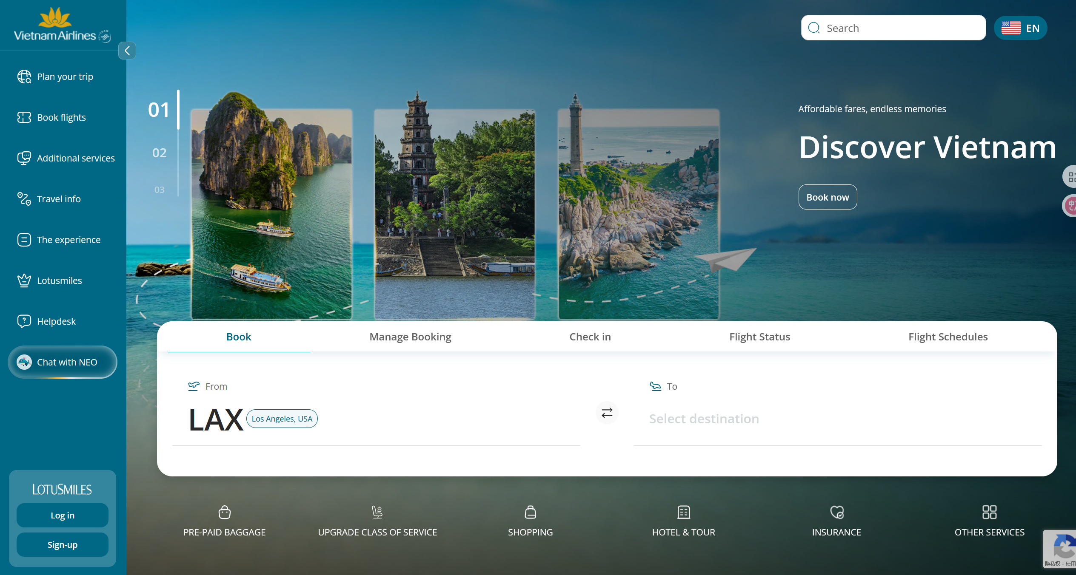This screenshot has height=575, width=1076.
Task: Open Hotel & Tour shortcut icon
Action: [x=683, y=513]
